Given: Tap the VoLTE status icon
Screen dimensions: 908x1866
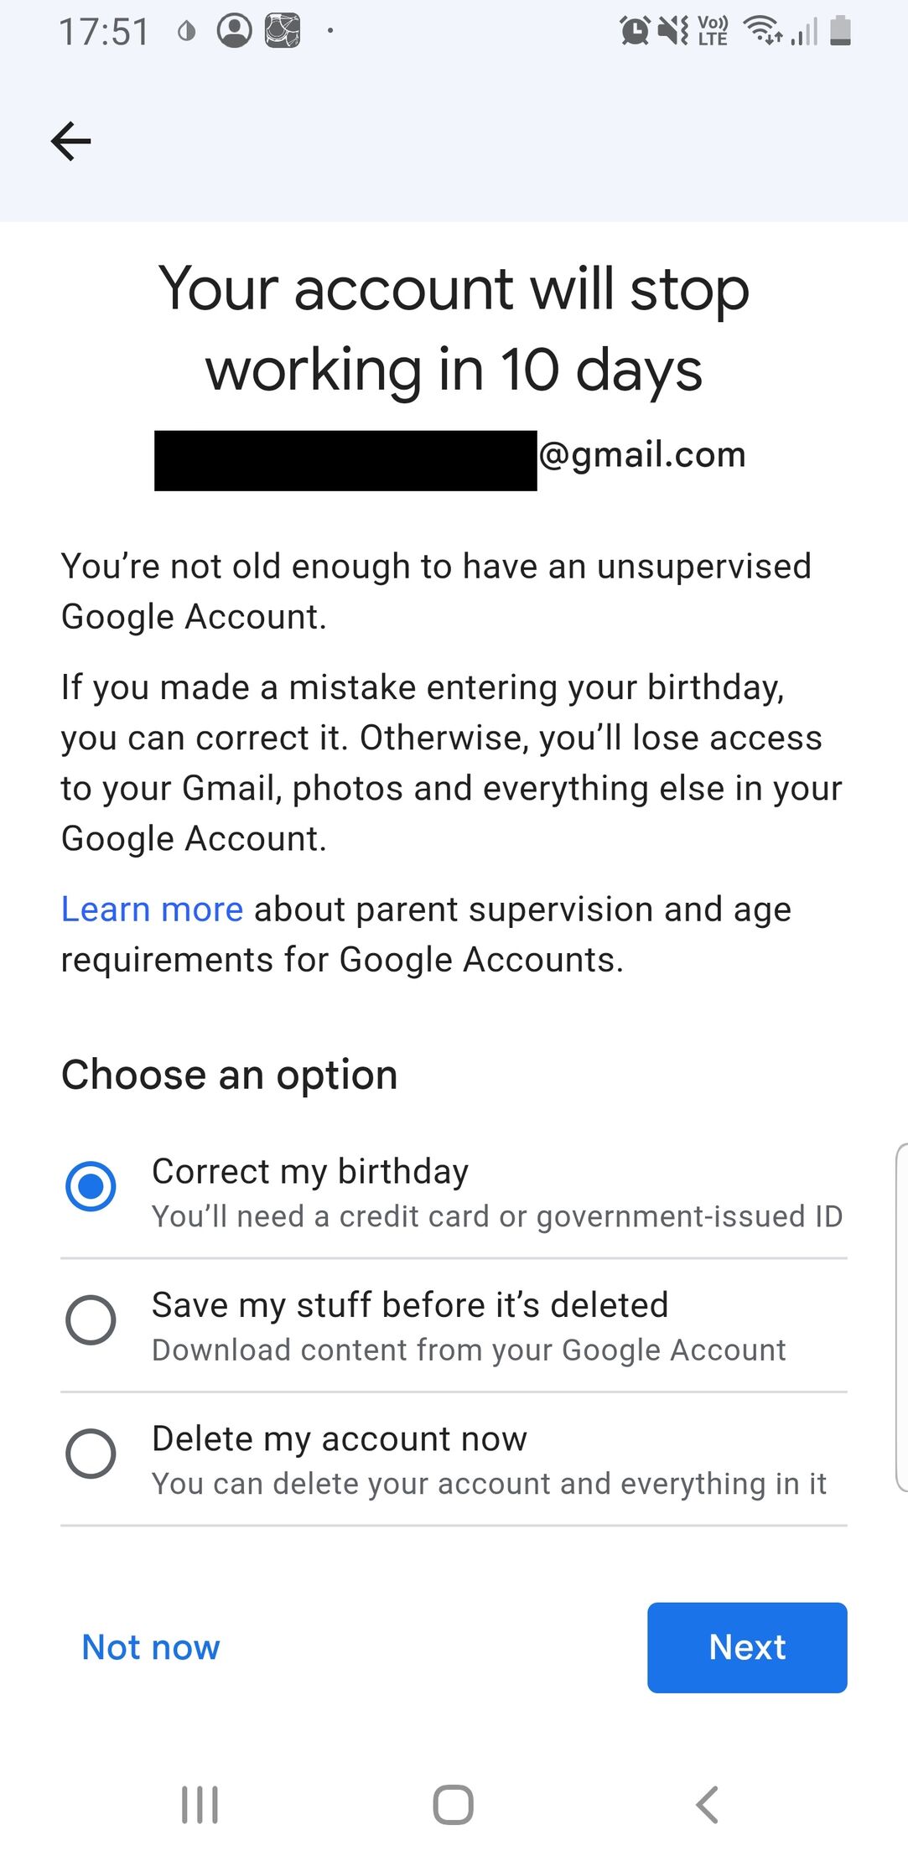Looking at the screenshot, I should coord(713,32).
